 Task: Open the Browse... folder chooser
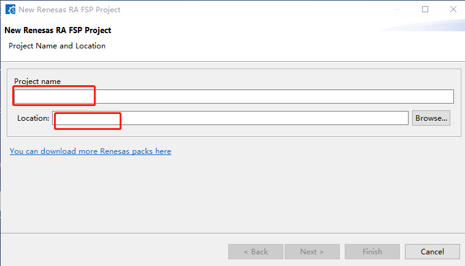[x=431, y=118]
